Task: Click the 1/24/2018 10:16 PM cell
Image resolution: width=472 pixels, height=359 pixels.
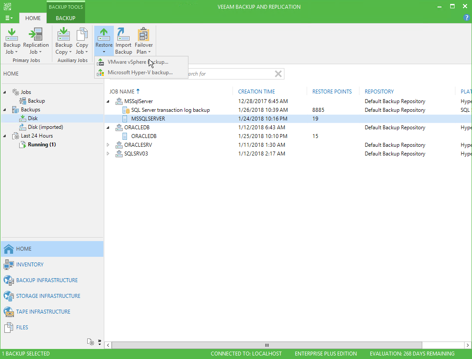Action: click(x=263, y=119)
